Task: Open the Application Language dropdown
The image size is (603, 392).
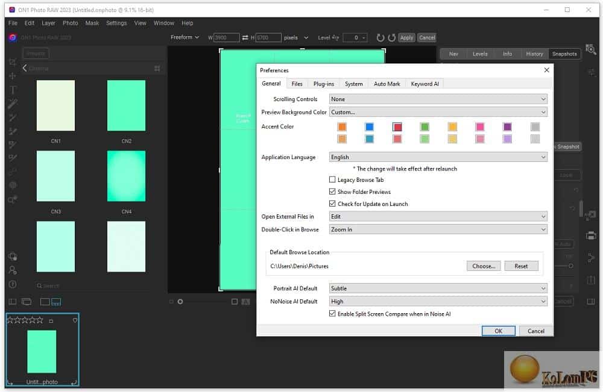Action: tap(438, 157)
